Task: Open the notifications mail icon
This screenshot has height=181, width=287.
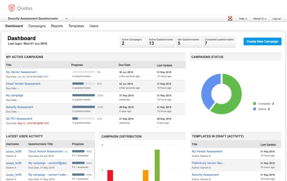Action: [x=230, y=18]
